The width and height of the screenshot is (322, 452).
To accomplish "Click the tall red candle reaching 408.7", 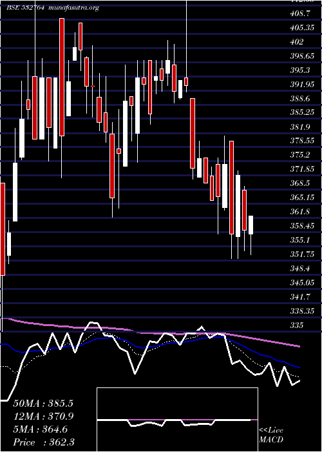I will 62,77.
